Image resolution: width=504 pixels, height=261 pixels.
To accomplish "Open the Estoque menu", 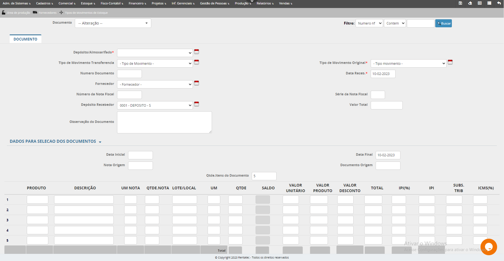I will [x=88, y=3].
